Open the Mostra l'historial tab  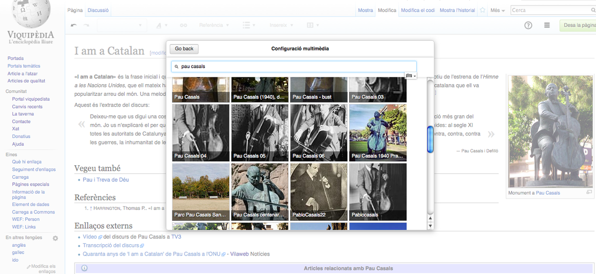coord(457,10)
